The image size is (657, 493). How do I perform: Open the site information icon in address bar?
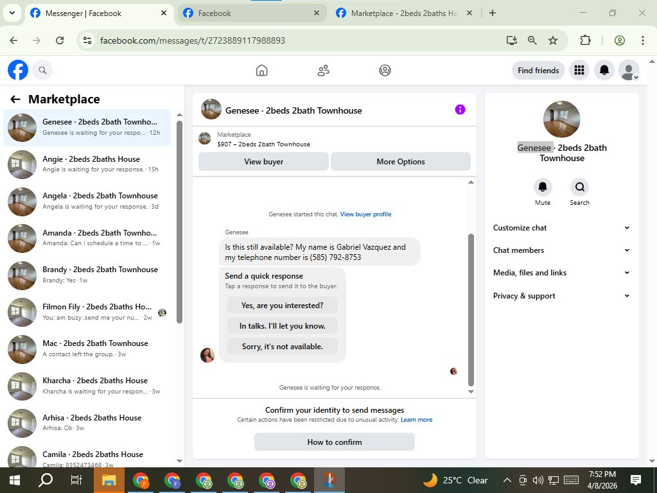click(87, 40)
